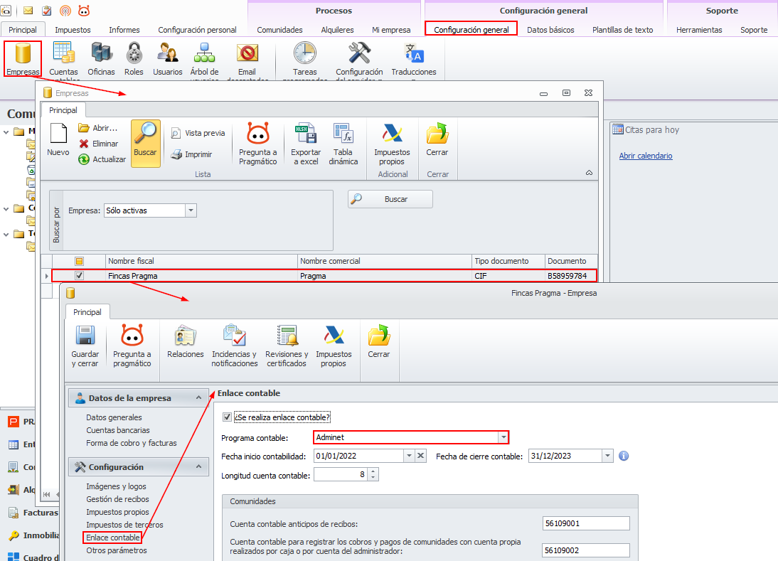778x561 pixels.
Task: Open the Programa contable Adminet dropdown
Action: click(503, 437)
